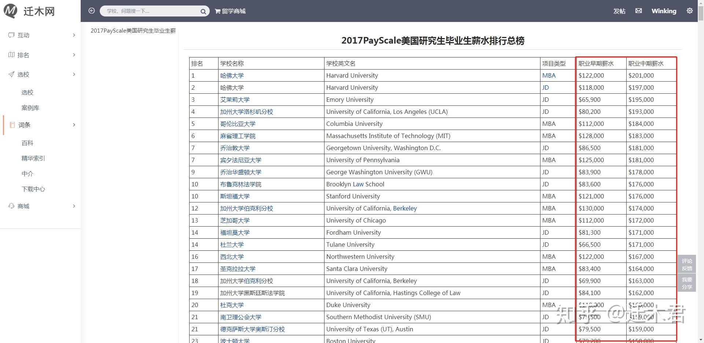Select the Fordham University cell
The image size is (704, 343).
[x=432, y=233]
